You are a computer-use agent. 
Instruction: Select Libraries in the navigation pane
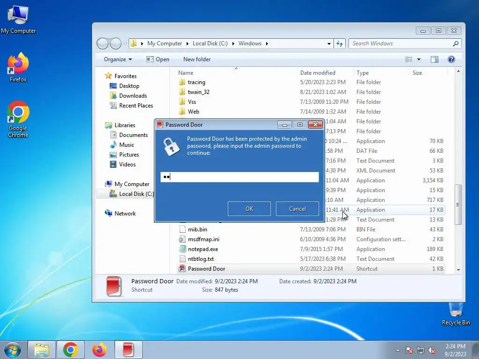[x=120, y=125]
